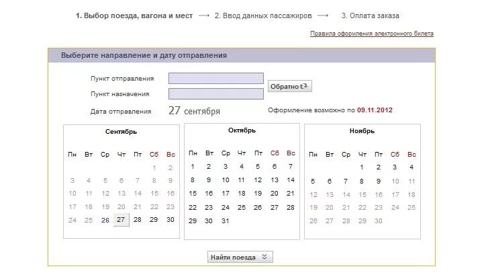The width and height of the screenshot is (488, 275).
Task: Select the 3. Оплата заказа step
Action: pyautogui.click(x=370, y=15)
